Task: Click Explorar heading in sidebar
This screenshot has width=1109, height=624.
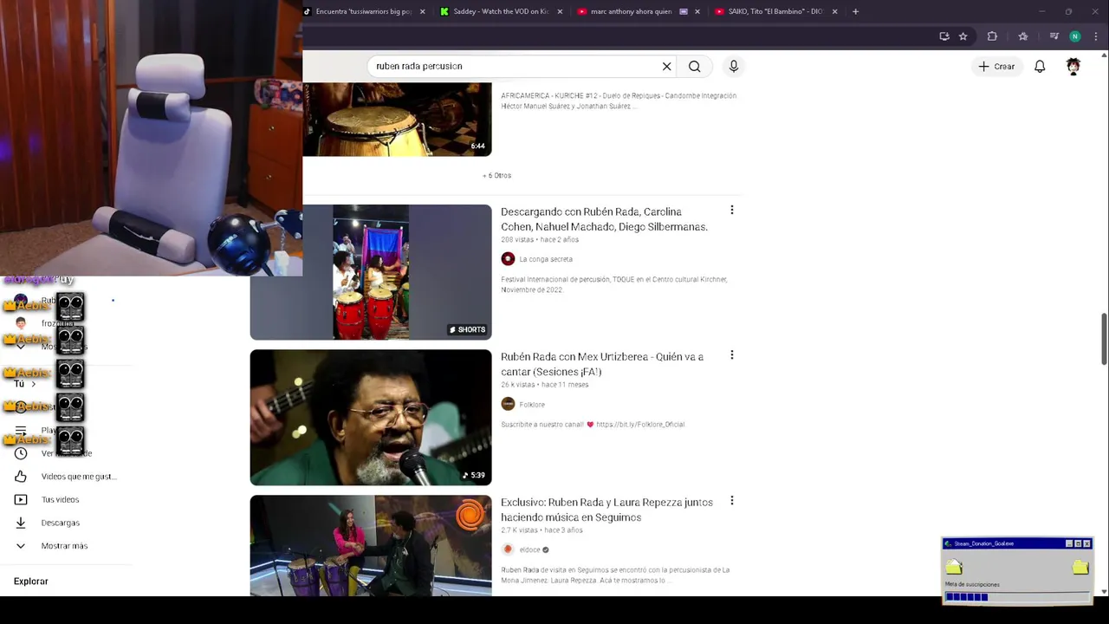Action: point(31,582)
